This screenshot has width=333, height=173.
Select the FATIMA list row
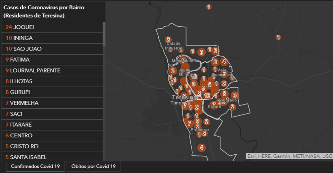tap(52, 60)
